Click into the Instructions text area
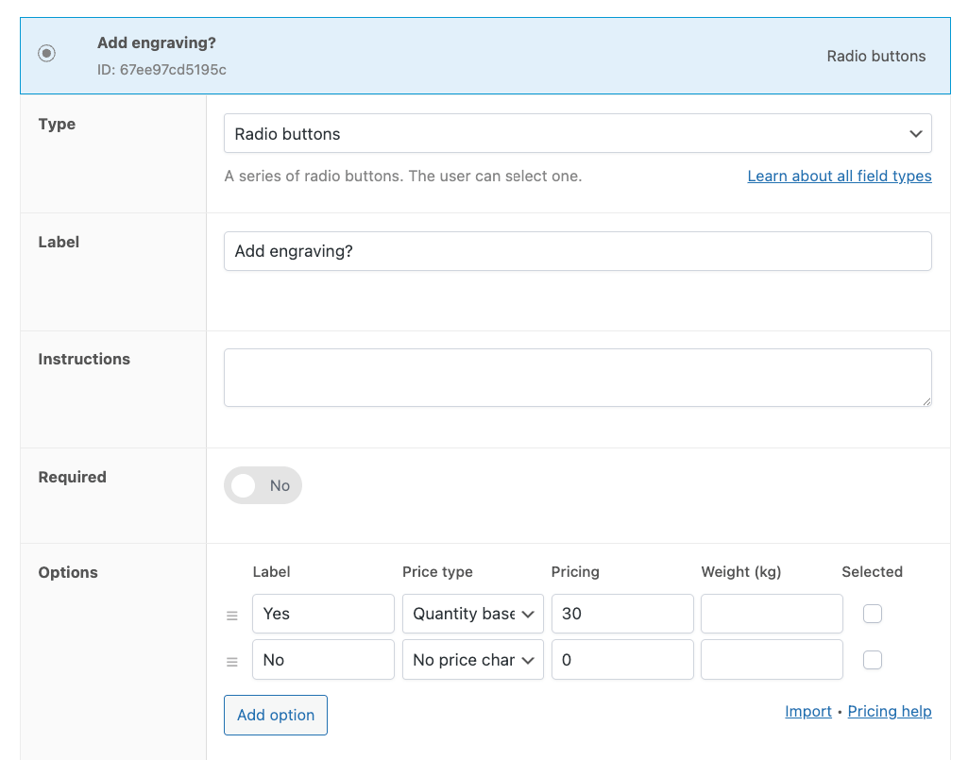 pyautogui.click(x=578, y=378)
